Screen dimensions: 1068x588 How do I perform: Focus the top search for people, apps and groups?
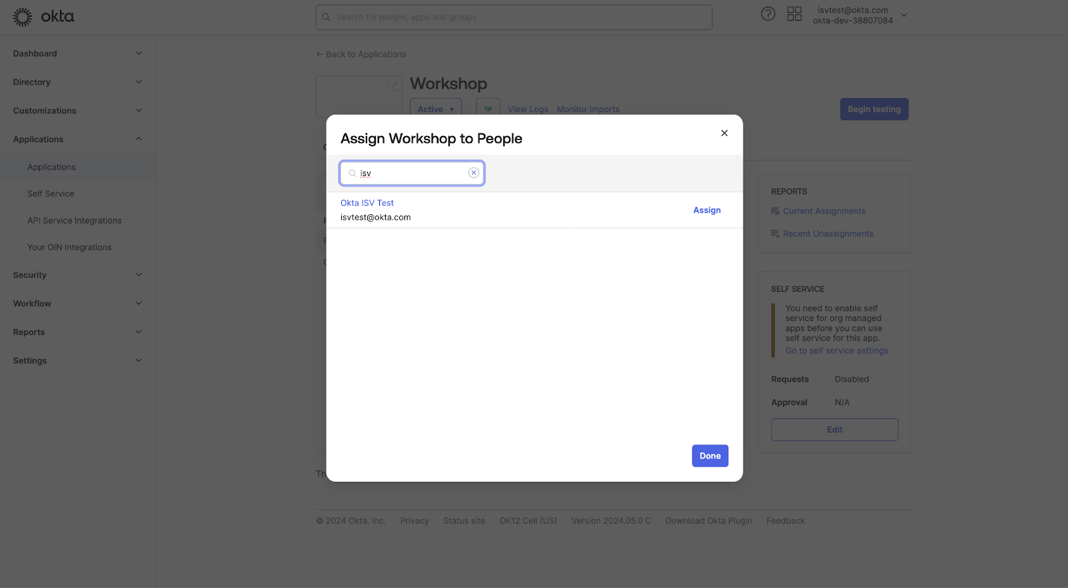coord(514,17)
